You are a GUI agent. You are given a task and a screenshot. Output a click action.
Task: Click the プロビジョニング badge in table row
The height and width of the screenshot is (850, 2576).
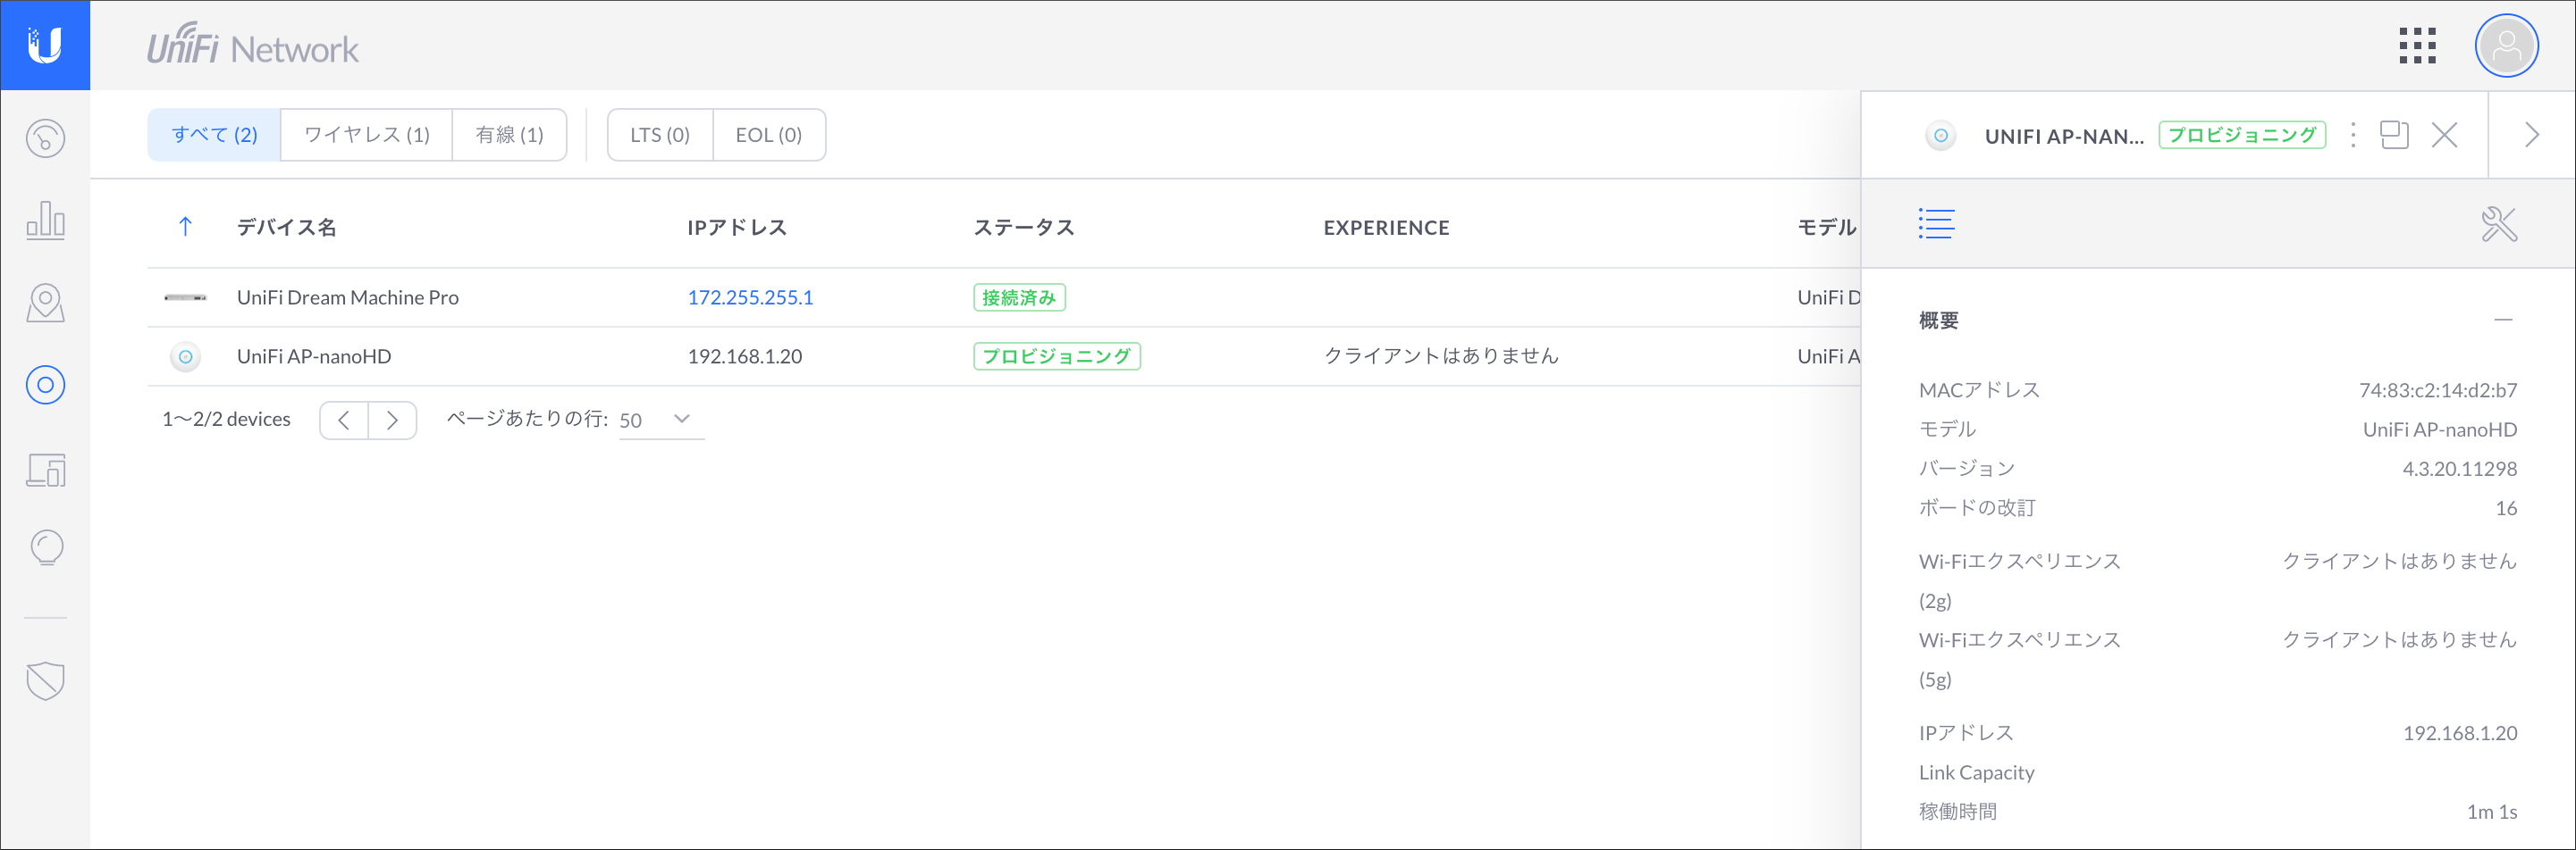click(1057, 356)
